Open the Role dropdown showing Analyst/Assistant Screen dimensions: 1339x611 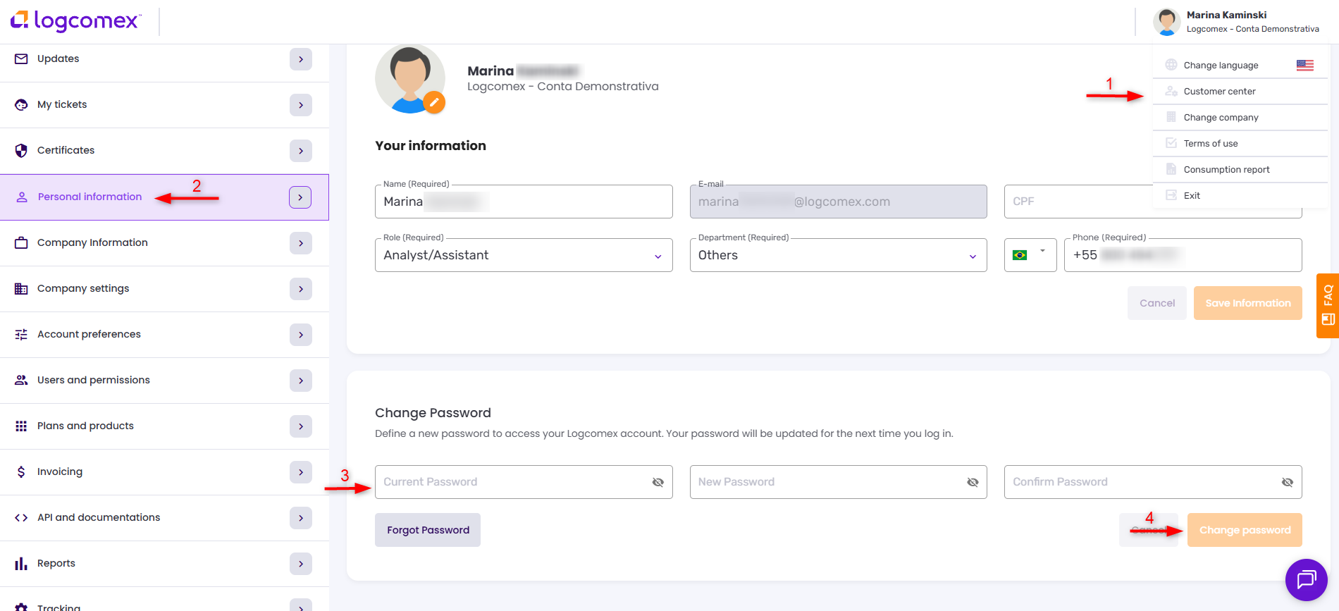click(x=523, y=255)
